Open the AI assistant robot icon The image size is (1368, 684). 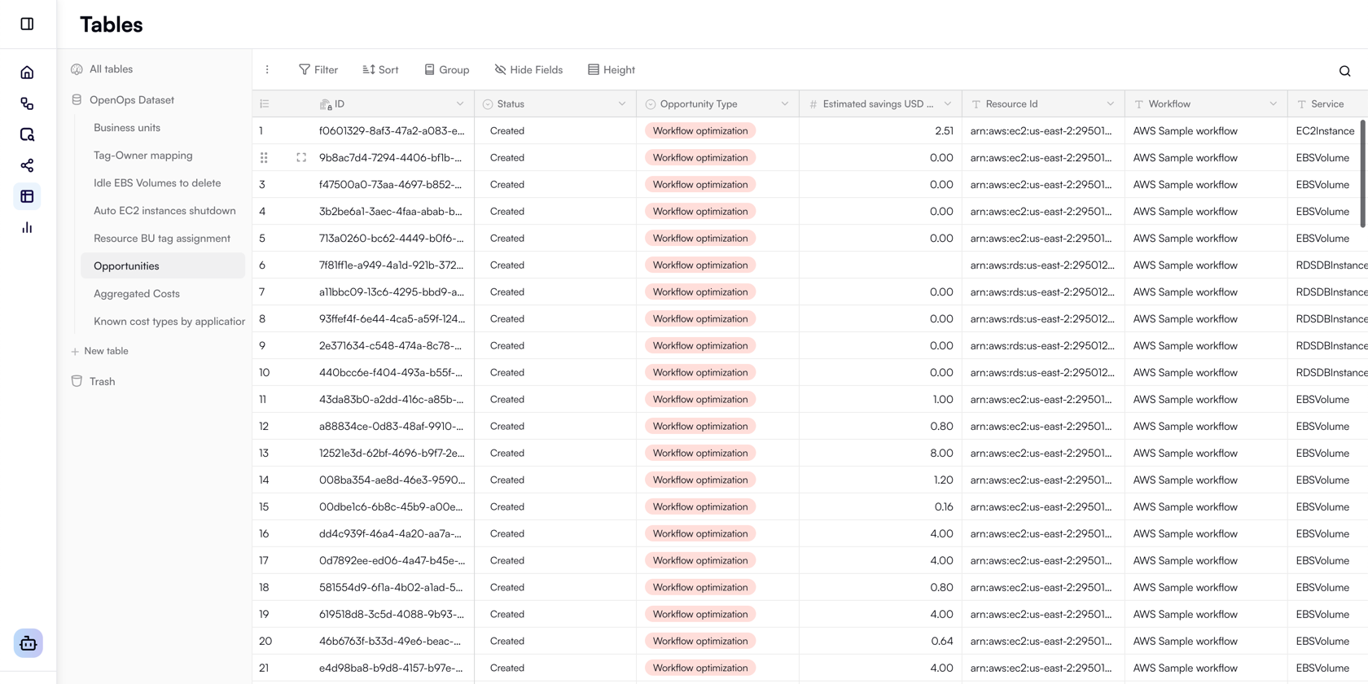click(x=28, y=643)
